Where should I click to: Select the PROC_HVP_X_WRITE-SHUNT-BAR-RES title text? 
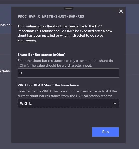click(x=51, y=17)
